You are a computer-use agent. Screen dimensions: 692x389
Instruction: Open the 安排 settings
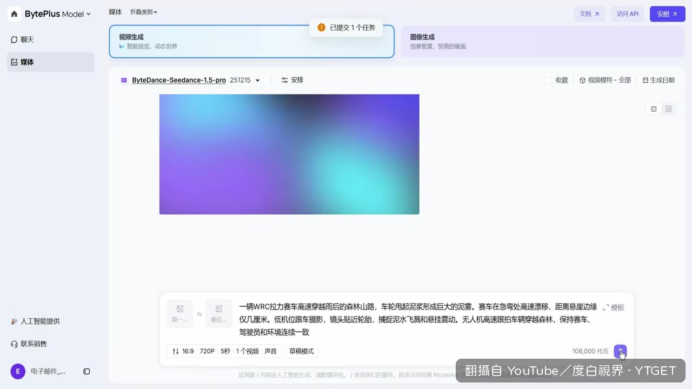292,80
